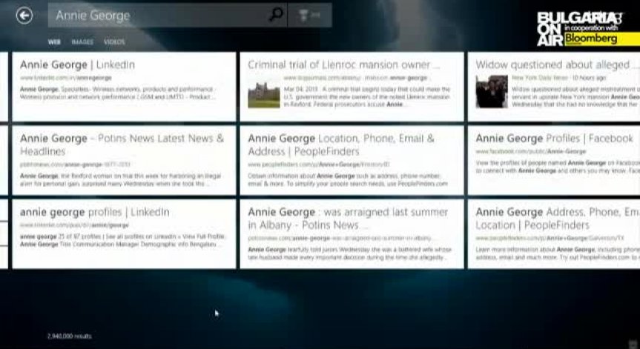Click the www.facebook.com URL text
Screen dimensions: 640x349
click(x=530, y=151)
